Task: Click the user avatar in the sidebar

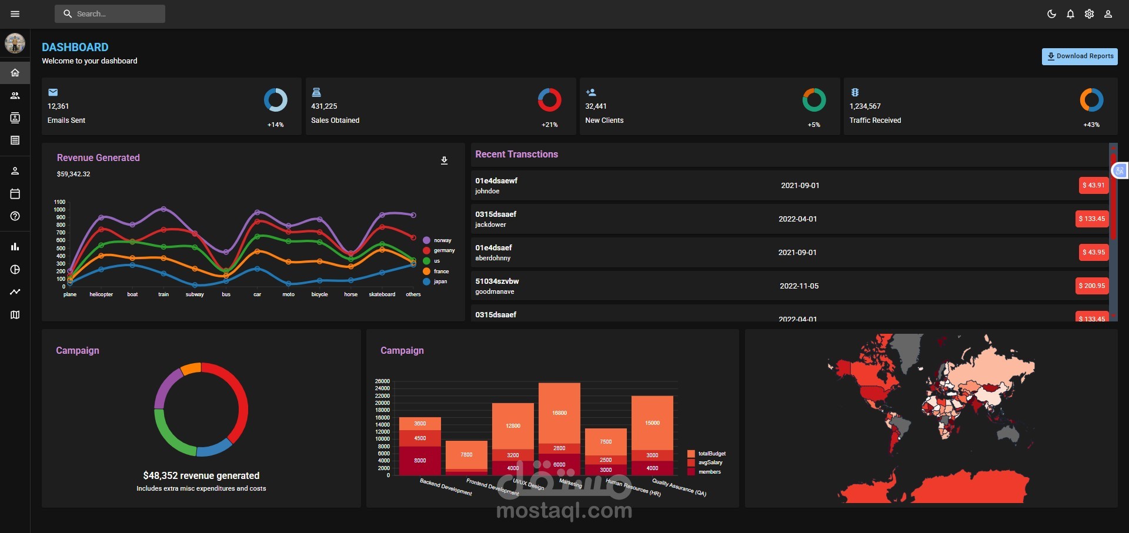Action: (x=15, y=43)
